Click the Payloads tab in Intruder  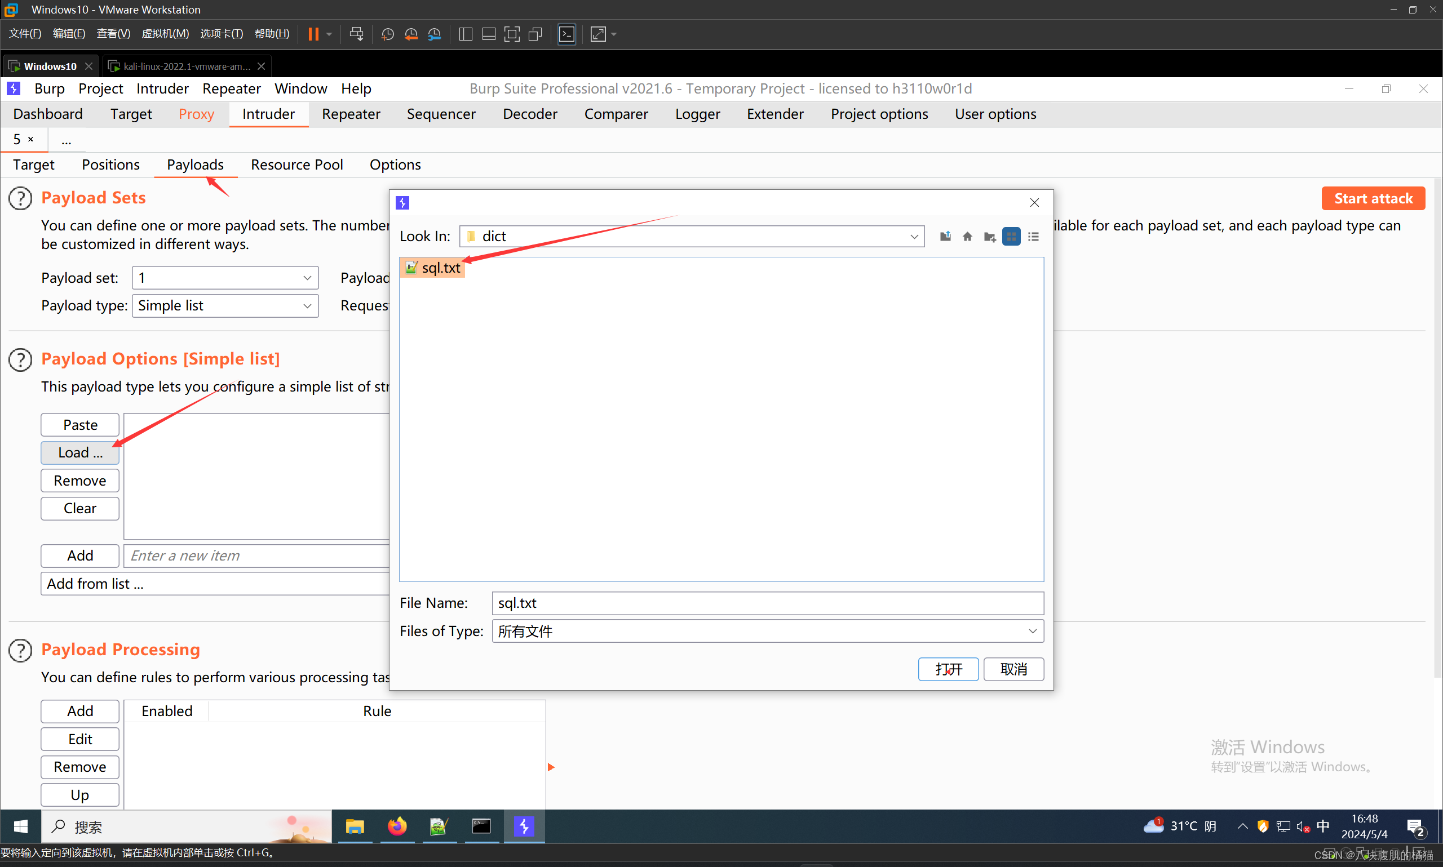pos(195,164)
